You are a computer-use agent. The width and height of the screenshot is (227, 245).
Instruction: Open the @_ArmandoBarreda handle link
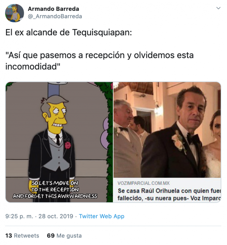click(55, 16)
